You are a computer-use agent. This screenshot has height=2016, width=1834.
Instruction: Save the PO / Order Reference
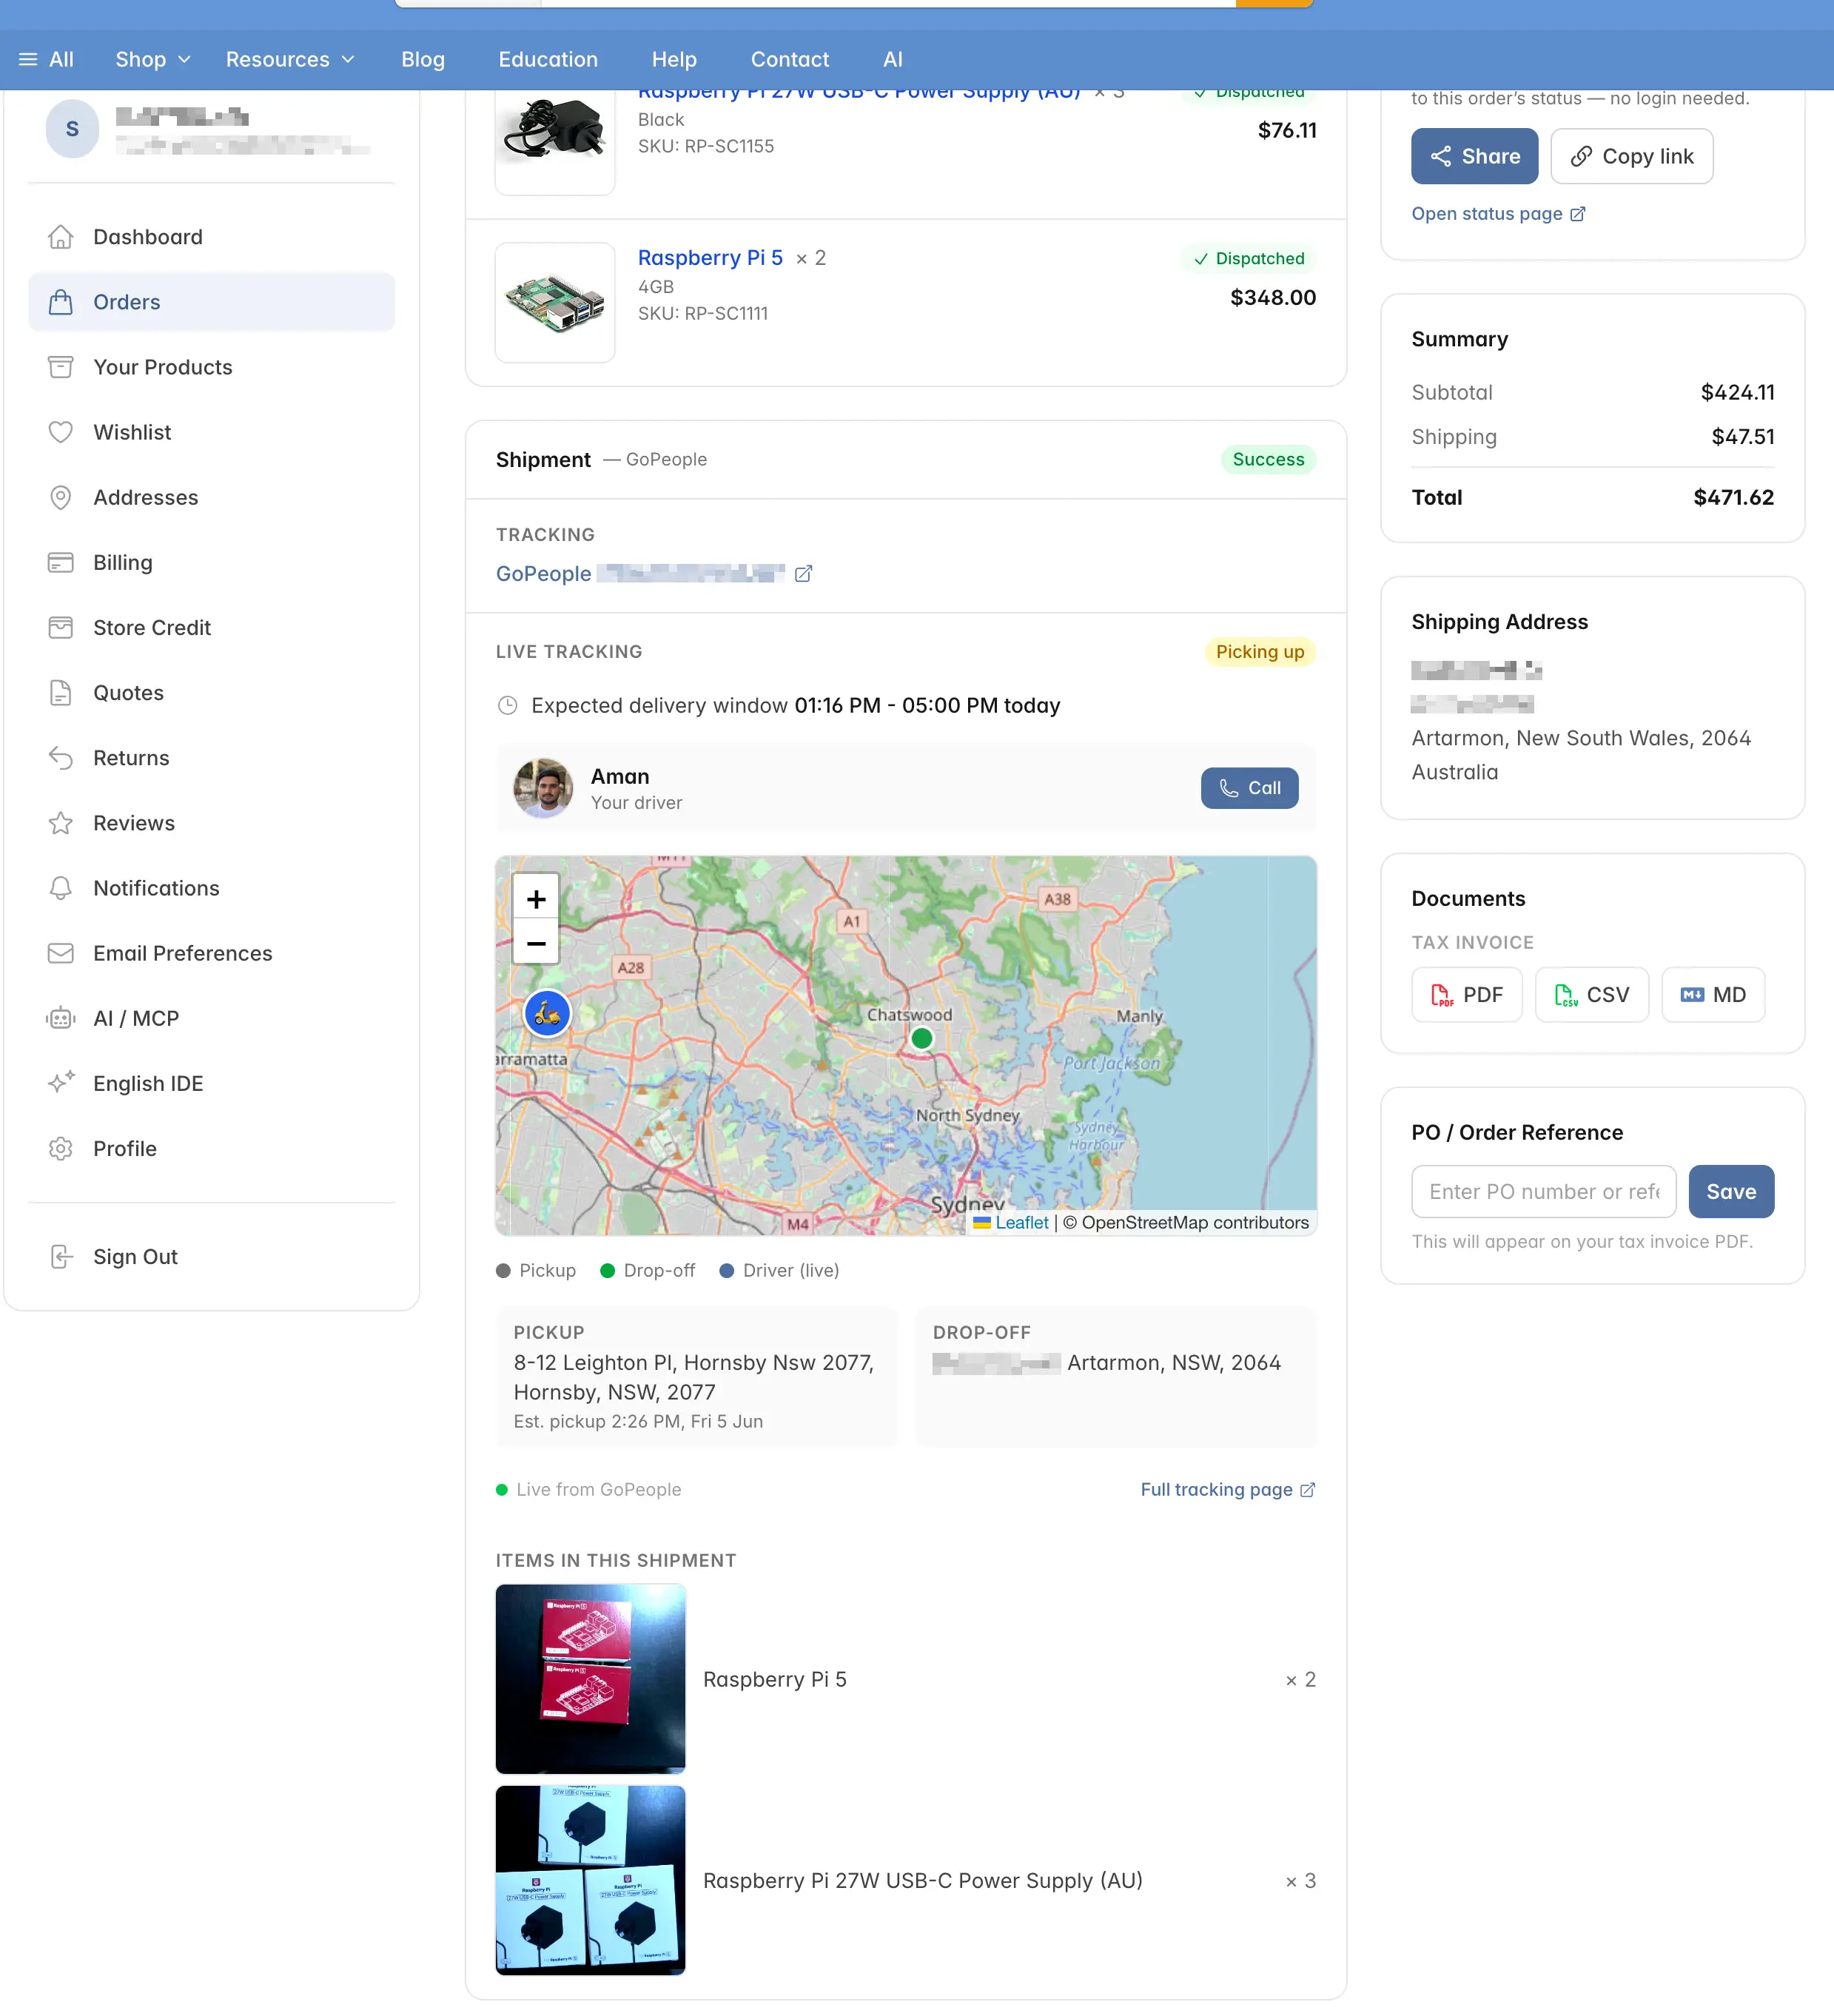point(1731,1192)
